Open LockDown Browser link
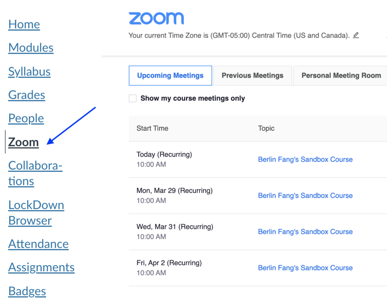 click(36, 213)
